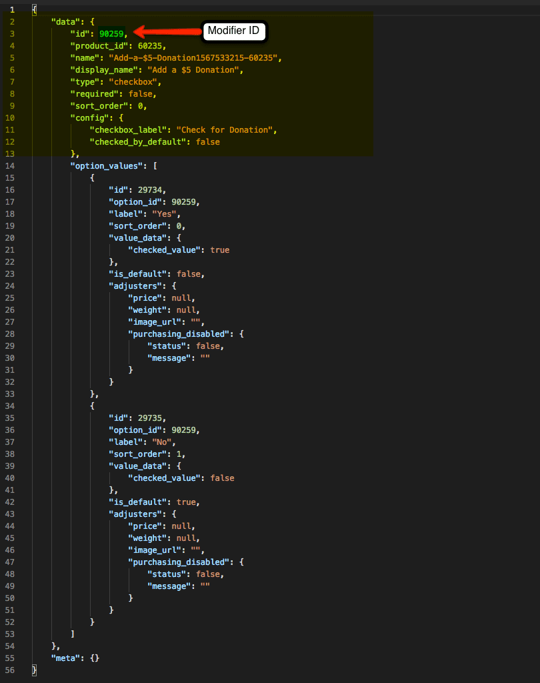Select sort_order value 1
This screenshot has height=683, width=540.
coord(179,454)
